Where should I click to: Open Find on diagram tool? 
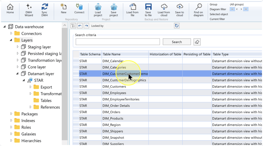point(198,10)
